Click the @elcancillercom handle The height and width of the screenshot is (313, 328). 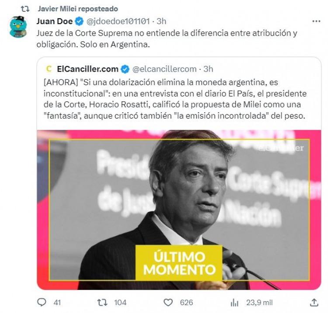click(164, 69)
